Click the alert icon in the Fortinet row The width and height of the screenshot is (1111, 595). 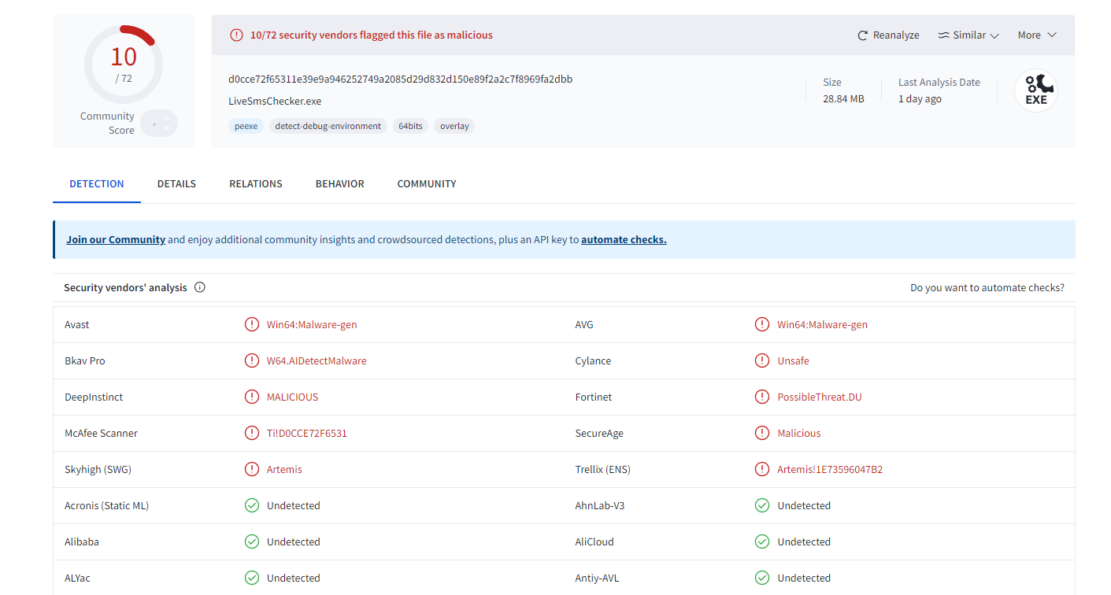pos(761,397)
